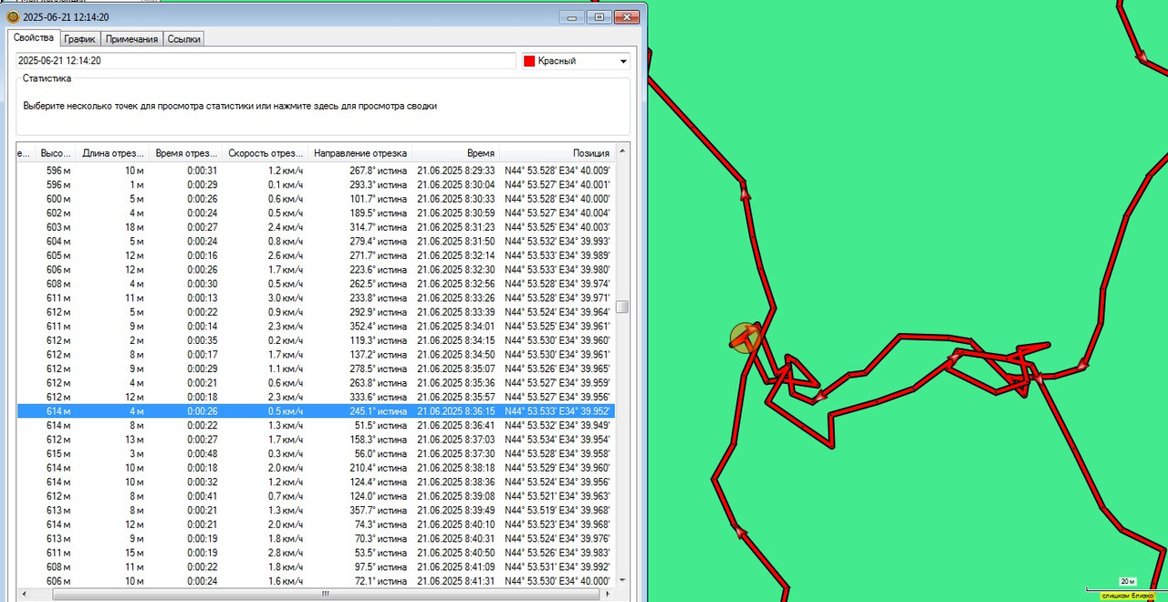Click the vertical scrollbar up arrow
Viewport: 1168px width, 602px height.
622,151
